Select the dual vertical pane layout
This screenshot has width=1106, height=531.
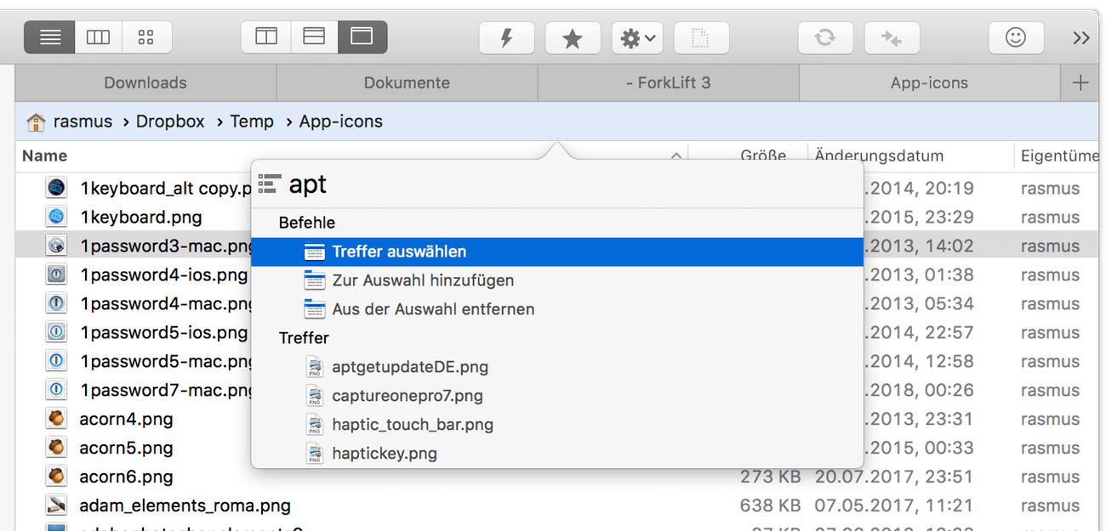(x=266, y=37)
